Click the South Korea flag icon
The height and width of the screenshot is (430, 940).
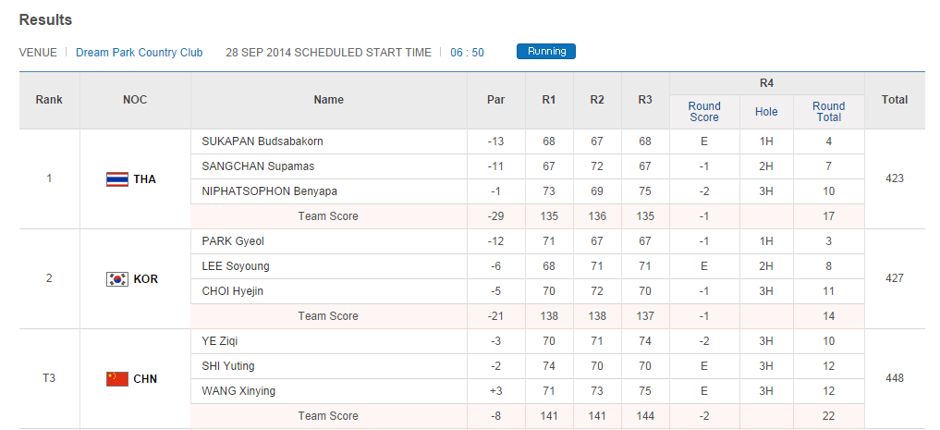pos(117,278)
